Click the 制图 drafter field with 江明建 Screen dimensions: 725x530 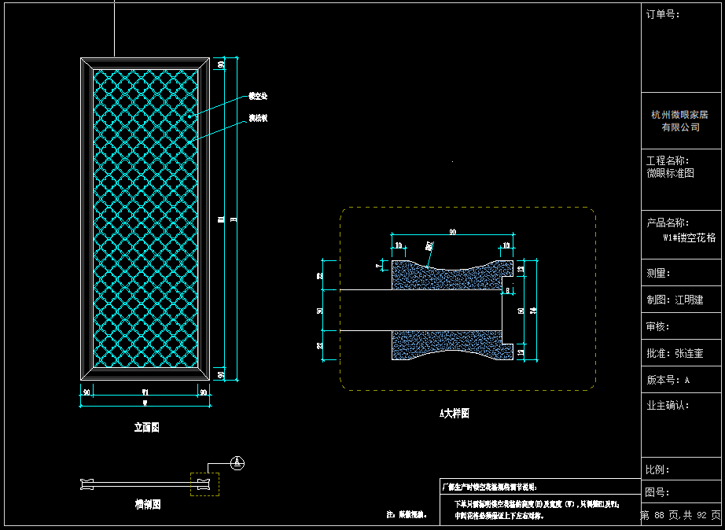point(675,300)
